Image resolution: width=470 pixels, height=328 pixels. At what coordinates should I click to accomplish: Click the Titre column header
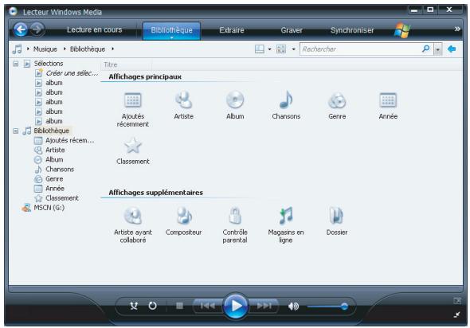(110, 64)
